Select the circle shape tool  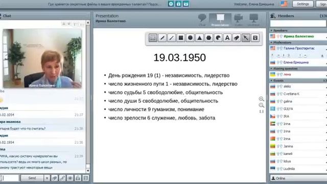(x=190, y=38)
